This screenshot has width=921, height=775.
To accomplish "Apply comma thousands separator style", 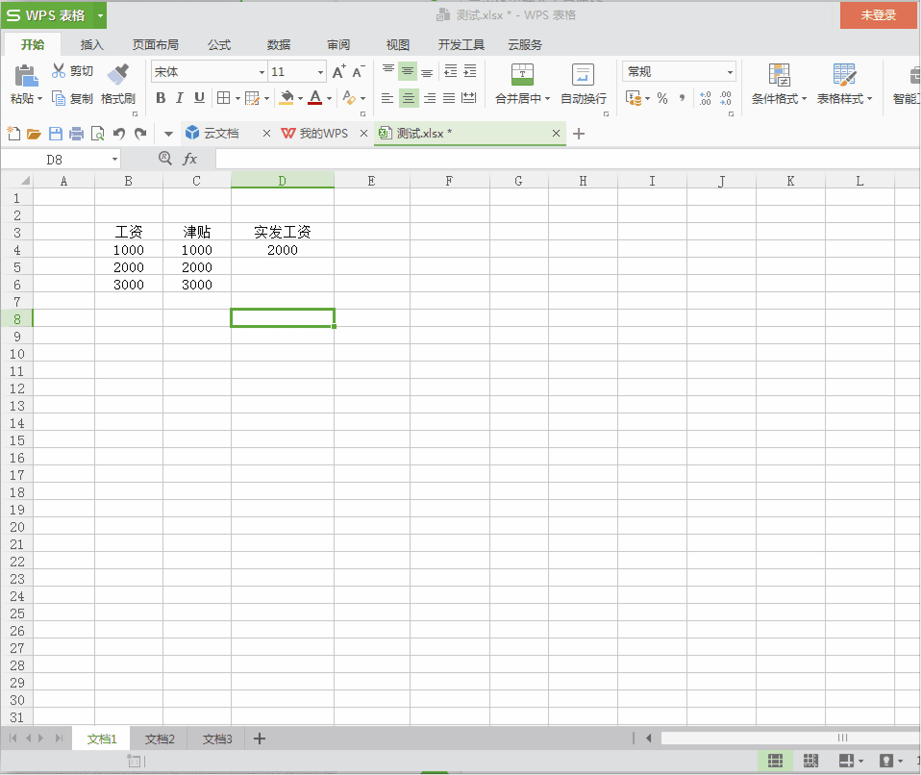I will (682, 98).
